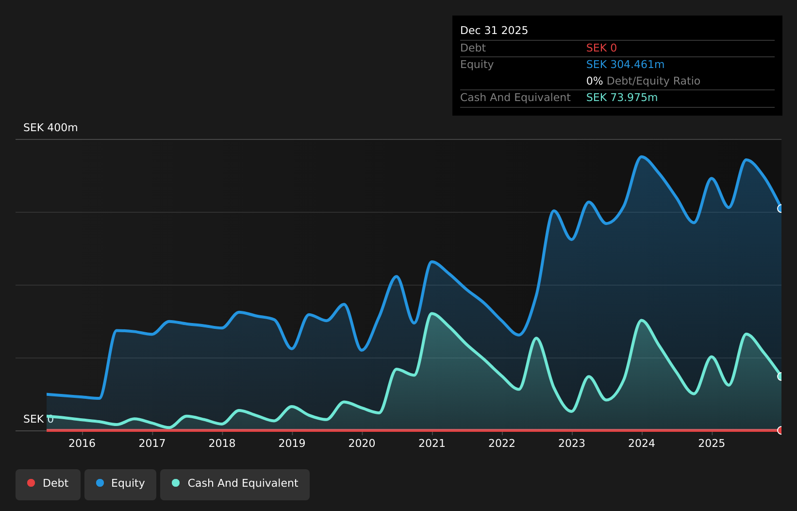Screen dimensions: 797x511
Task: Click the red SEK 0 debt value in the tooltip
Action: 601,48
